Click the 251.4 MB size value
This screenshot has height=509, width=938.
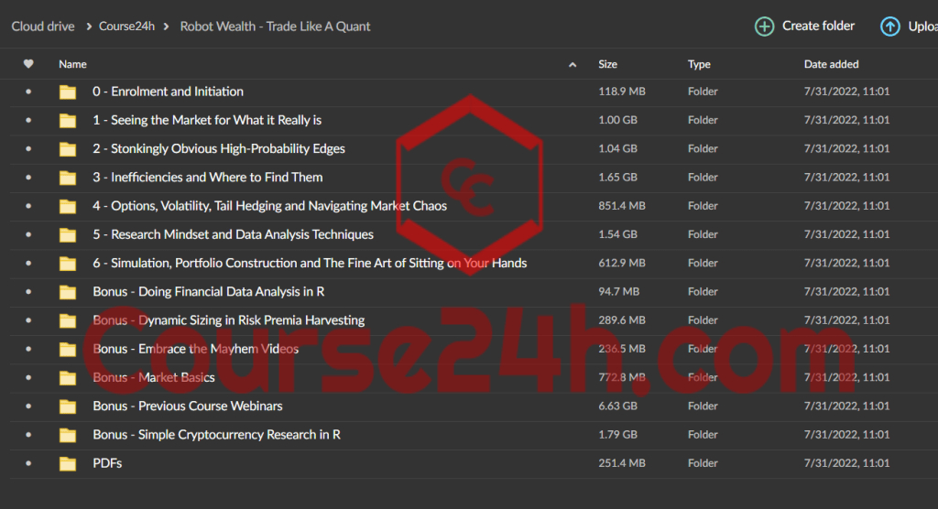tap(622, 463)
